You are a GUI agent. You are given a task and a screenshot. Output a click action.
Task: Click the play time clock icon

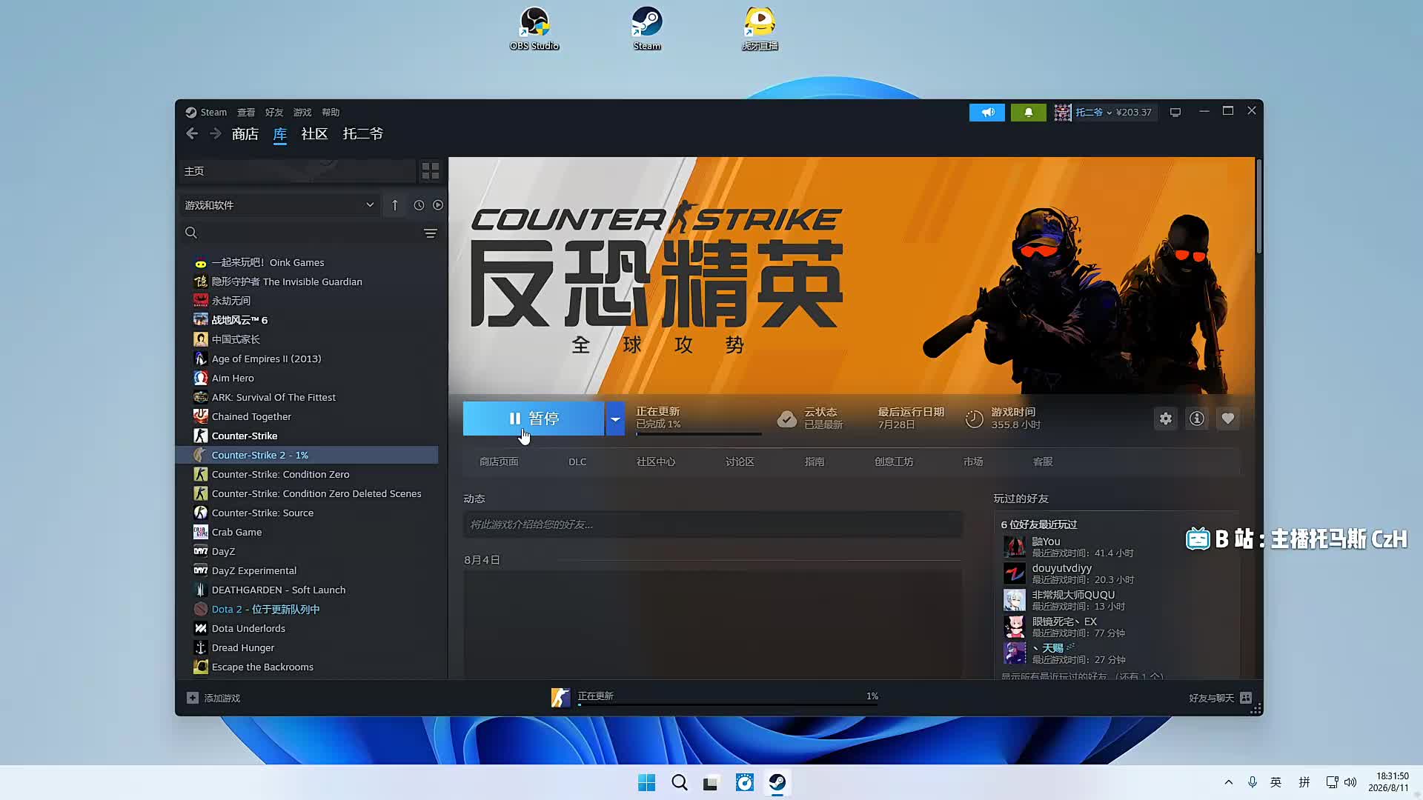pyautogui.click(x=974, y=419)
